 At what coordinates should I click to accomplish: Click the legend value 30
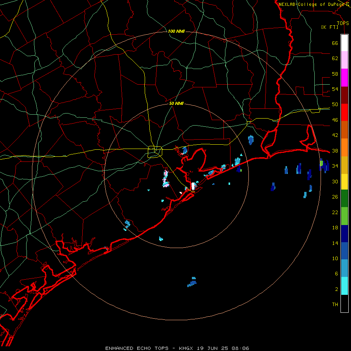[335, 181]
